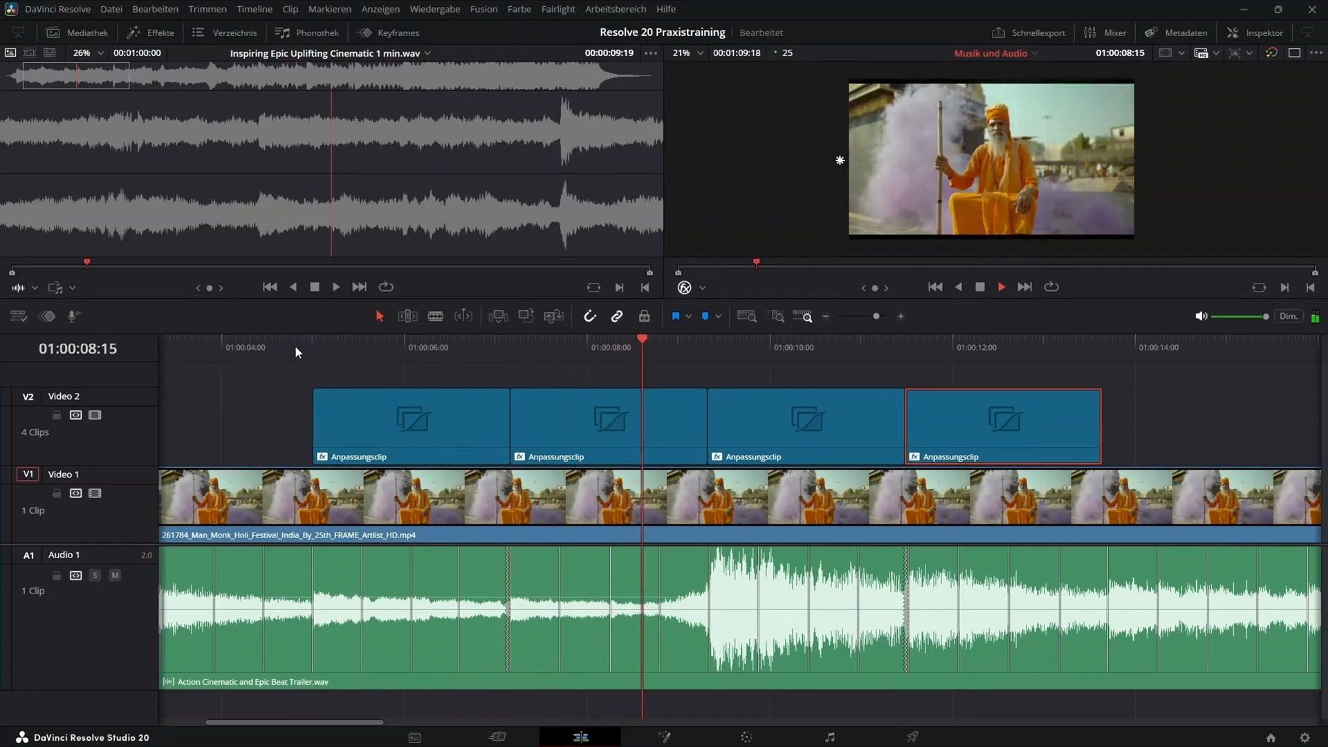Mute Audio 1 track with M button
The width and height of the screenshot is (1328, 747).
[x=115, y=575]
